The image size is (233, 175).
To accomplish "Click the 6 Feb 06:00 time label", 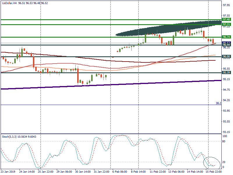I will (x=119, y=172).
